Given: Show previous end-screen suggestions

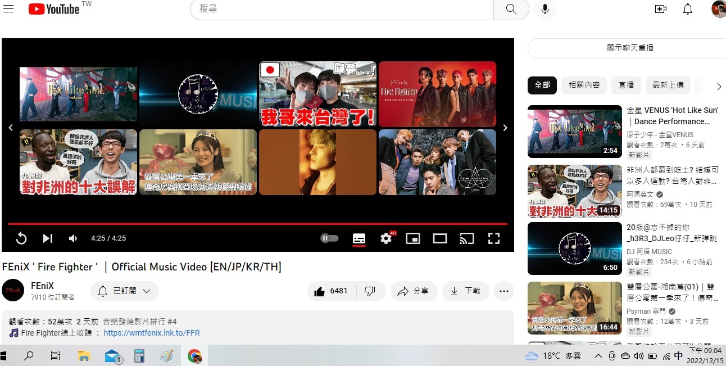Looking at the screenshot, I should [x=10, y=128].
